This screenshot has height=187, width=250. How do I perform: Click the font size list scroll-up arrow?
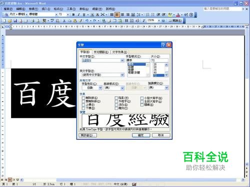(166, 65)
